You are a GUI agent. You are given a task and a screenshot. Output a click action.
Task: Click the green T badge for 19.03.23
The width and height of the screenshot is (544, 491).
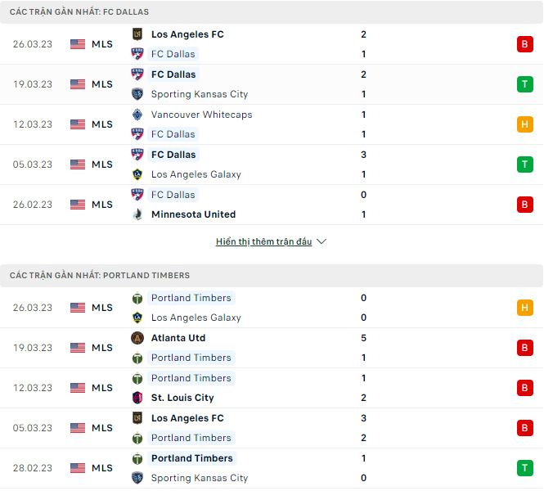[x=524, y=84]
